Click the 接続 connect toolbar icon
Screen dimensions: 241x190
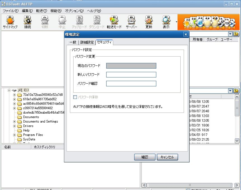27,22
